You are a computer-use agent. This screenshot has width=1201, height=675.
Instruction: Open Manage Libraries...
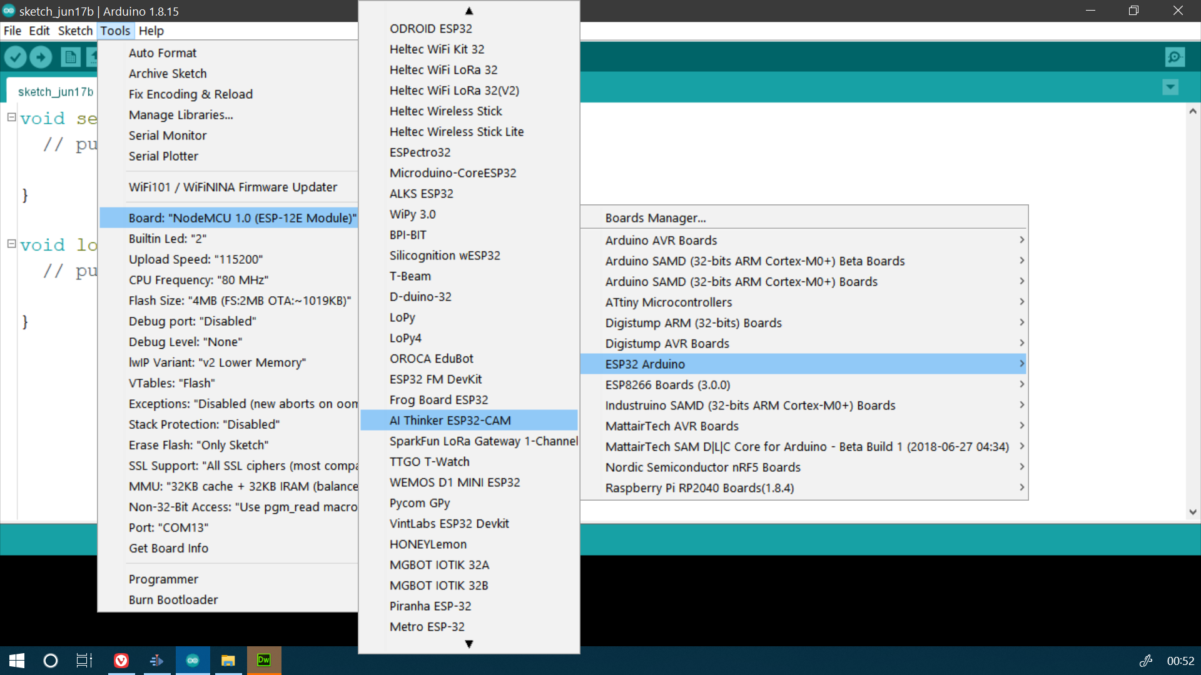(229, 115)
